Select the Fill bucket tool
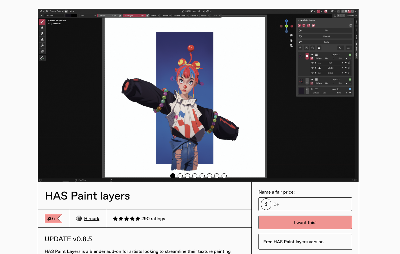The width and height of the screenshot is (400, 254). coord(42,45)
